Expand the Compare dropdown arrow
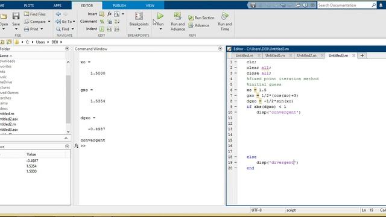This screenshot has height=217, width=386. [49, 22]
